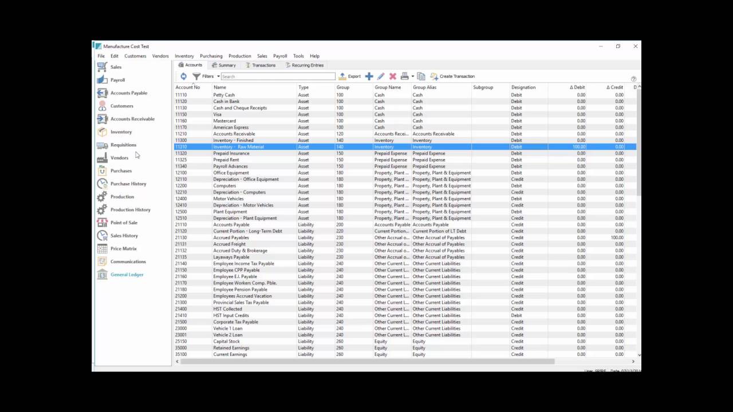The height and width of the screenshot is (412, 733).
Task: Click the refresh icon in the toolbar
Action: (x=183, y=76)
